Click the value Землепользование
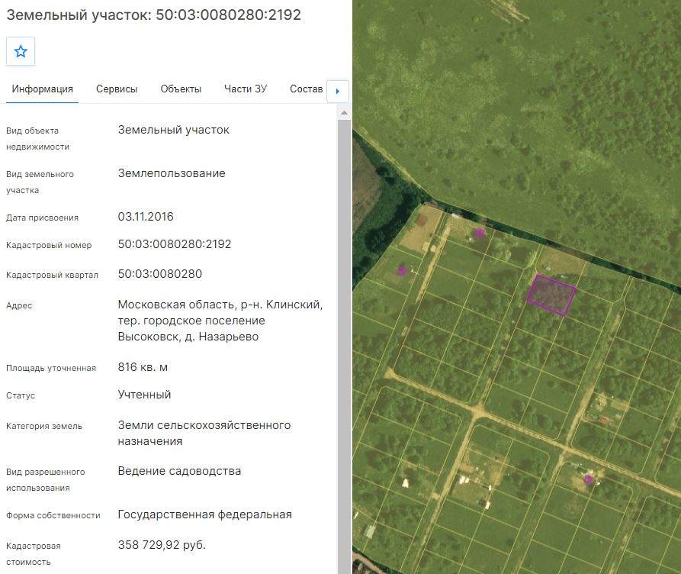This screenshot has height=574, width=681. click(x=172, y=173)
